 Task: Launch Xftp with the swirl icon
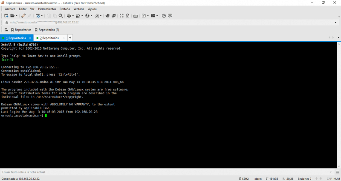(x=107, y=16)
